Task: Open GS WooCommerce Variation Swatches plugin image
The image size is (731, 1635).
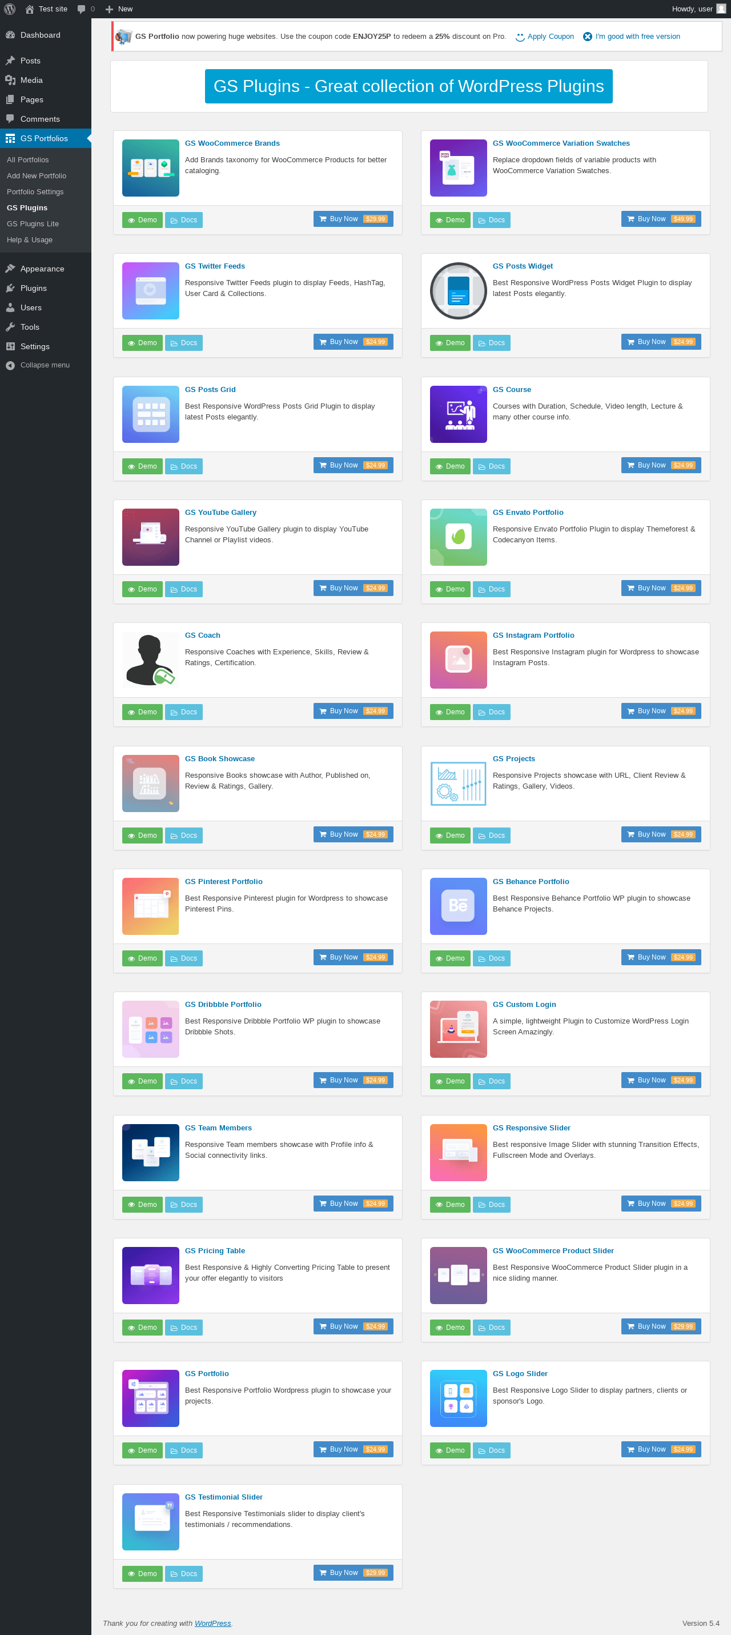Action: click(x=458, y=168)
